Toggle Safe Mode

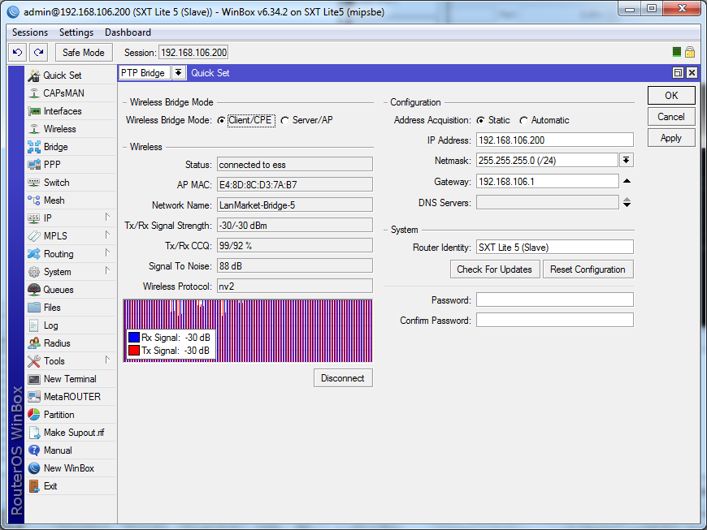pos(84,52)
